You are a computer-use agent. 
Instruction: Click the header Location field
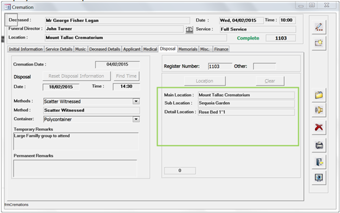pos(136,38)
